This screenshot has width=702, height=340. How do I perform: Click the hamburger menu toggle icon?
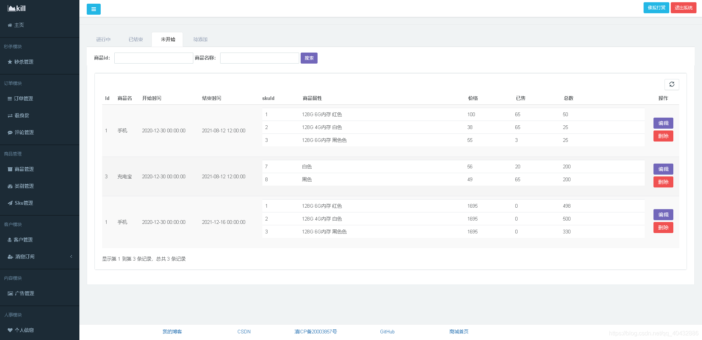point(93,9)
